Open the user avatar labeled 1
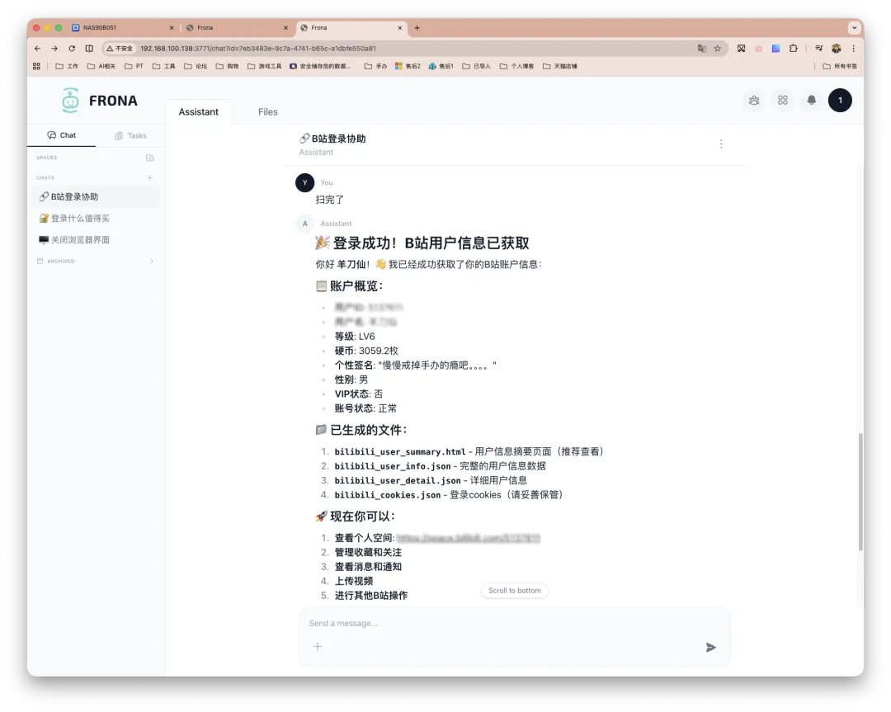The image size is (891, 712). click(840, 101)
